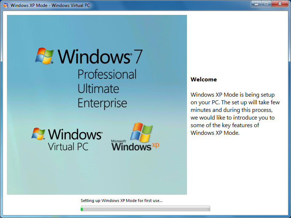
Task: Click the Virtual PC icon in title bar
Action: pyautogui.click(x=5, y=5)
